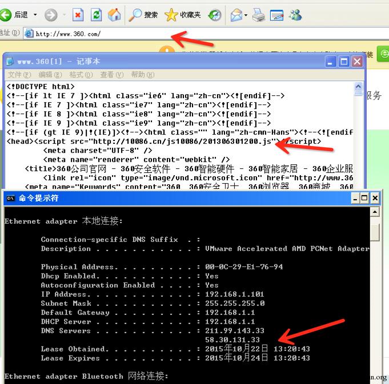Open the 帮助(H) menu in Notepad

(143, 75)
